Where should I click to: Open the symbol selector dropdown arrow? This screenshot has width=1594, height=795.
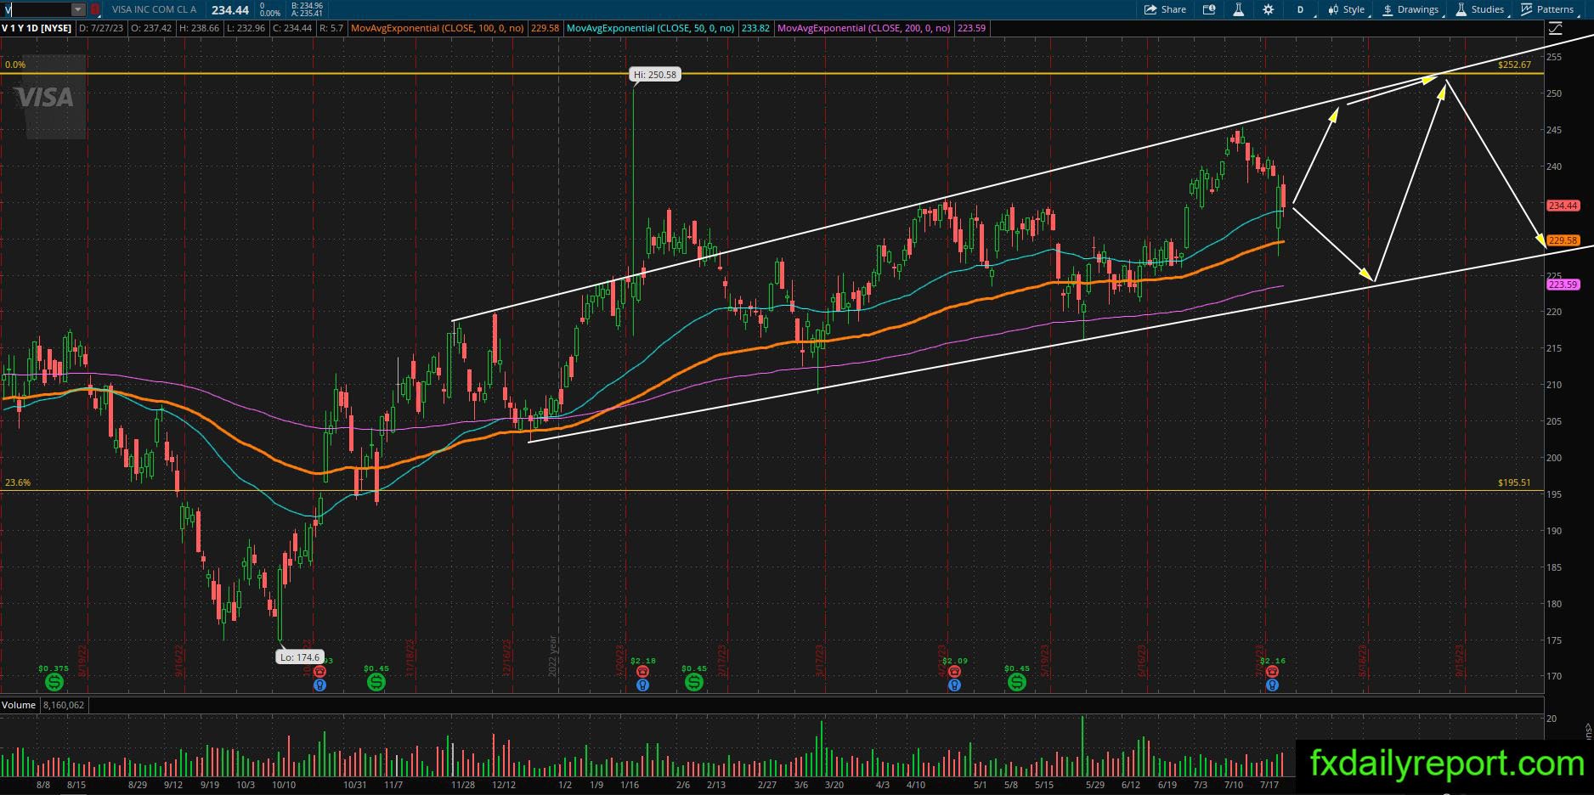[x=78, y=9]
